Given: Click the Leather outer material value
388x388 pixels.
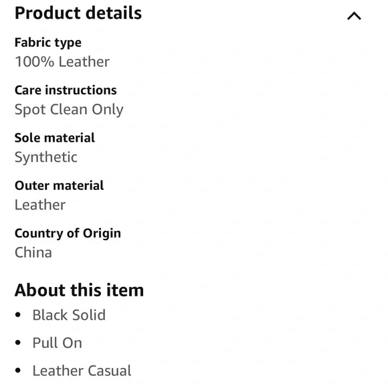Looking at the screenshot, I should coord(40,205).
